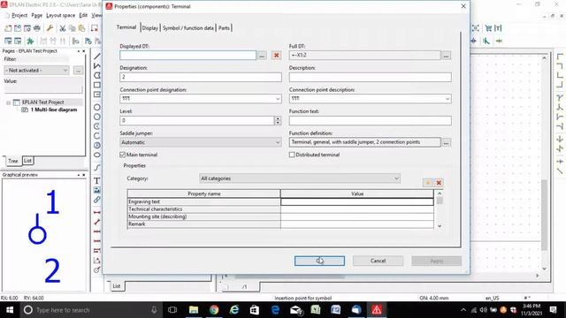Click the Cancel button

tap(378, 261)
